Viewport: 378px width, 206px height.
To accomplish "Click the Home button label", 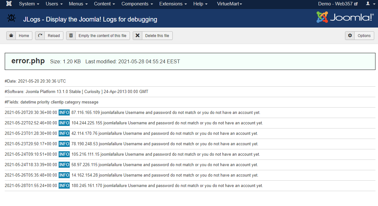I will (24, 36).
